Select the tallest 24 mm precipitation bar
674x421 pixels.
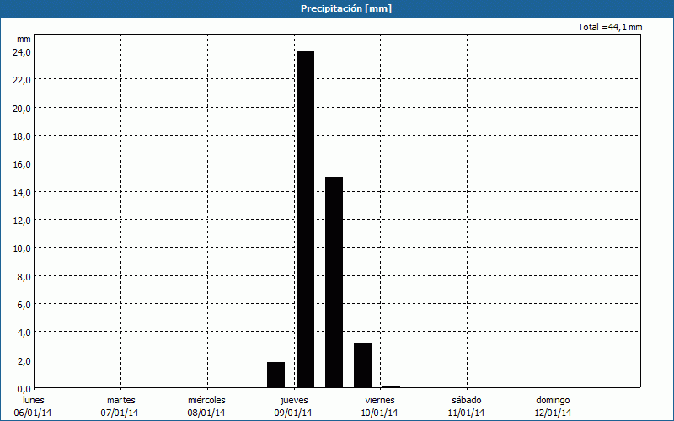point(305,219)
